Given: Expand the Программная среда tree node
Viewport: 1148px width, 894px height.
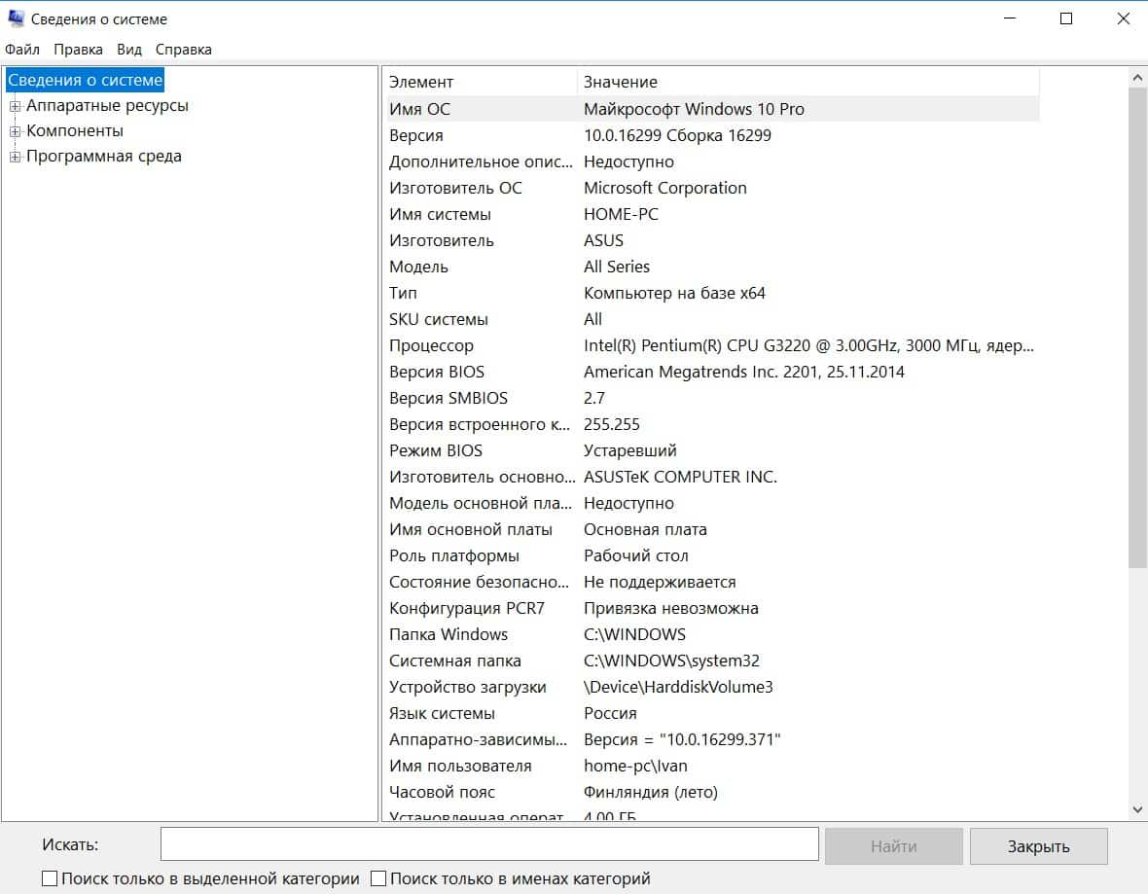Looking at the screenshot, I should pos(16,157).
